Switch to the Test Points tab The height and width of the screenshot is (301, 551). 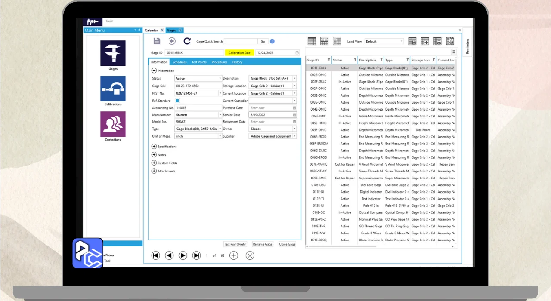click(199, 62)
